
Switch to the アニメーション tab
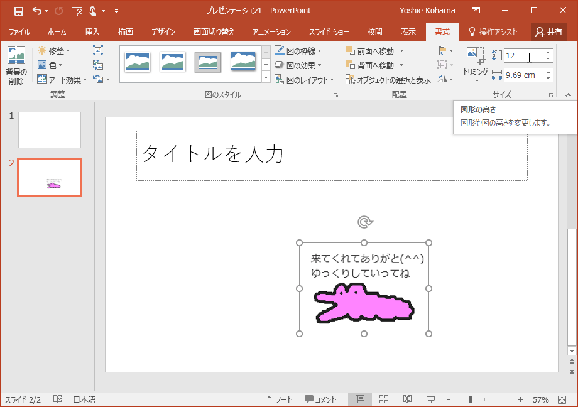[x=271, y=32]
